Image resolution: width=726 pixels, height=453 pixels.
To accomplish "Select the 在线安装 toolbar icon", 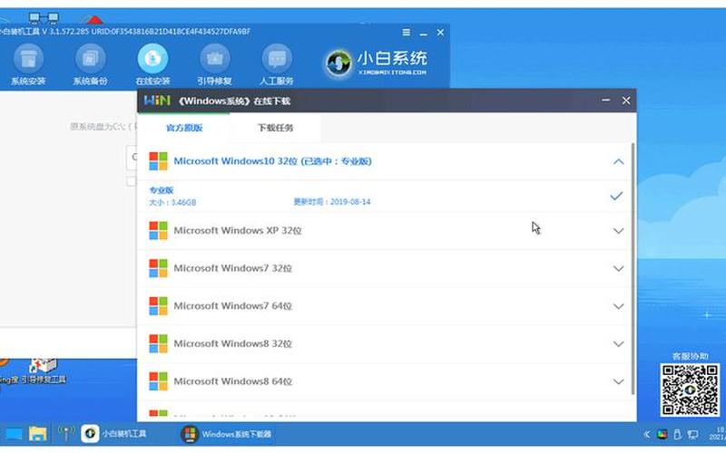I will point(152,64).
